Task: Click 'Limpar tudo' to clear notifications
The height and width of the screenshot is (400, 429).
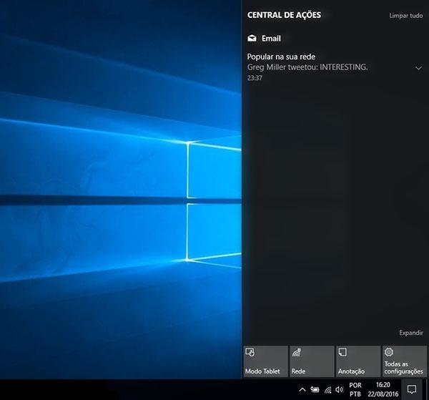Action: click(405, 16)
